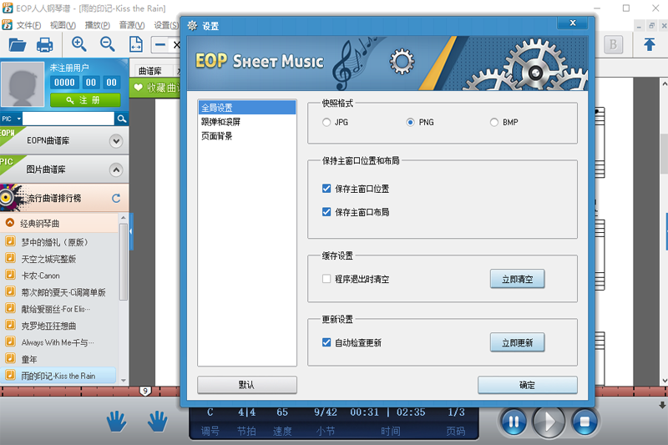Confirm settings with 确定 button
This screenshot has width=668, height=445.
528,385
